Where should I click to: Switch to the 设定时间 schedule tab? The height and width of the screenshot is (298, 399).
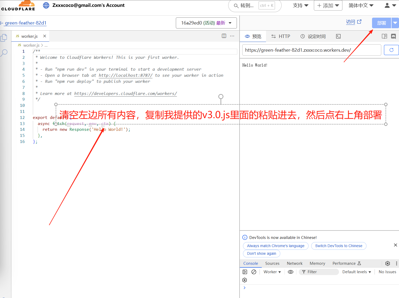[313, 36]
